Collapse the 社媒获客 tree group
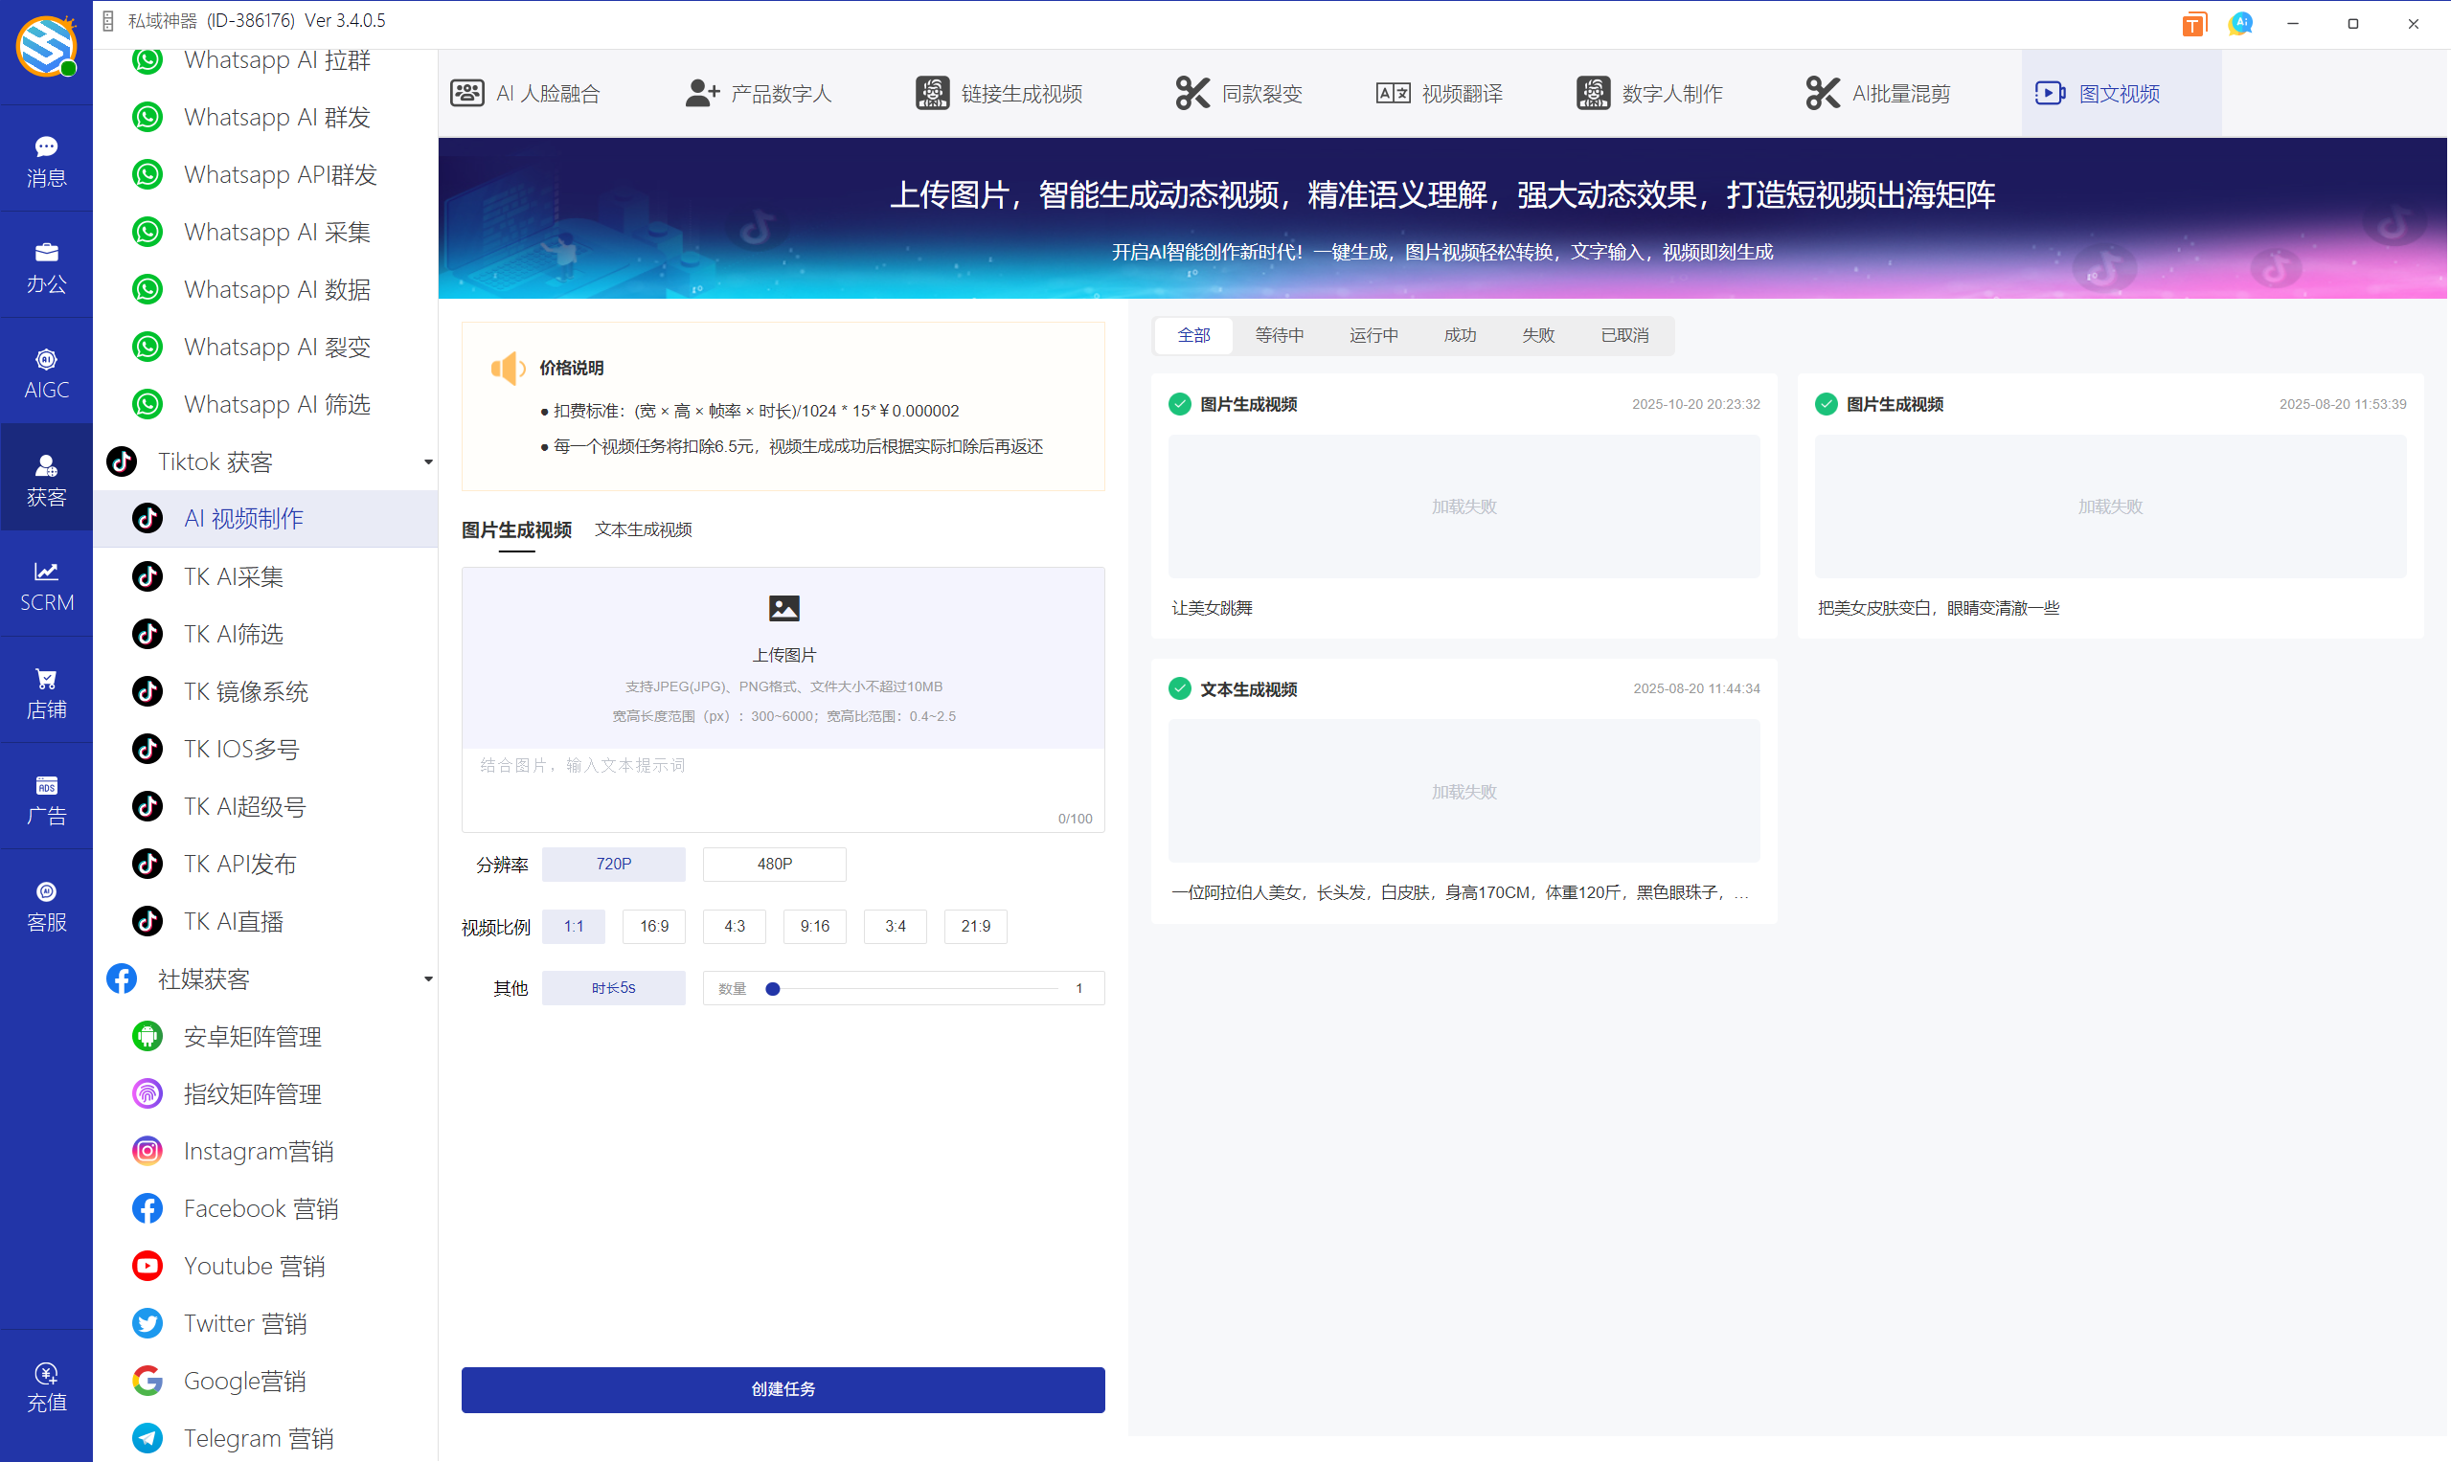2451x1462 pixels. [x=428, y=979]
